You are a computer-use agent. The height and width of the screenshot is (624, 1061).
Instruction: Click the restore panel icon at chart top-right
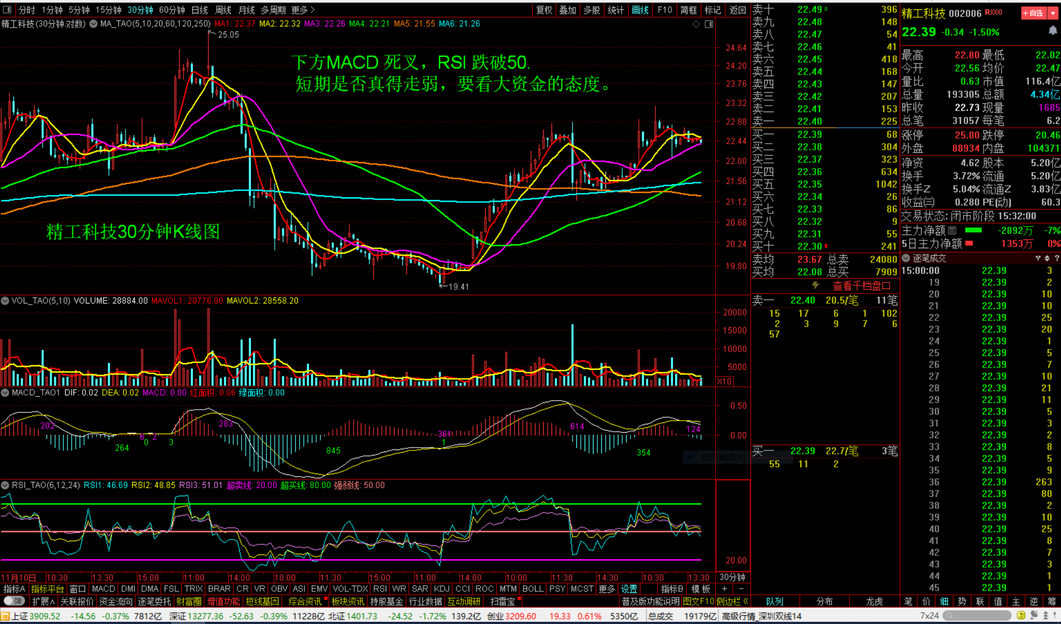pyautogui.click(x=709, y=24)
